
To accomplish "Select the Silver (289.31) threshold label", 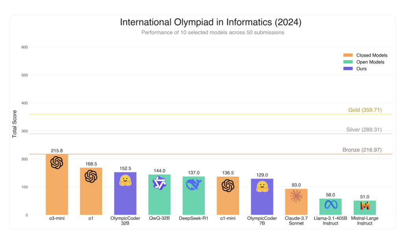I will pos(364,129).
